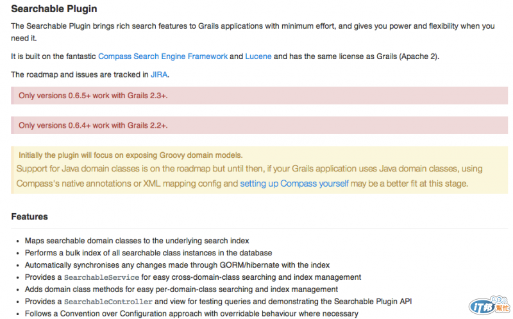This screenshot has width=513, height=319.
Task: Click the Grails 2.3+ version warning box
Action: (x=259, y=96)
